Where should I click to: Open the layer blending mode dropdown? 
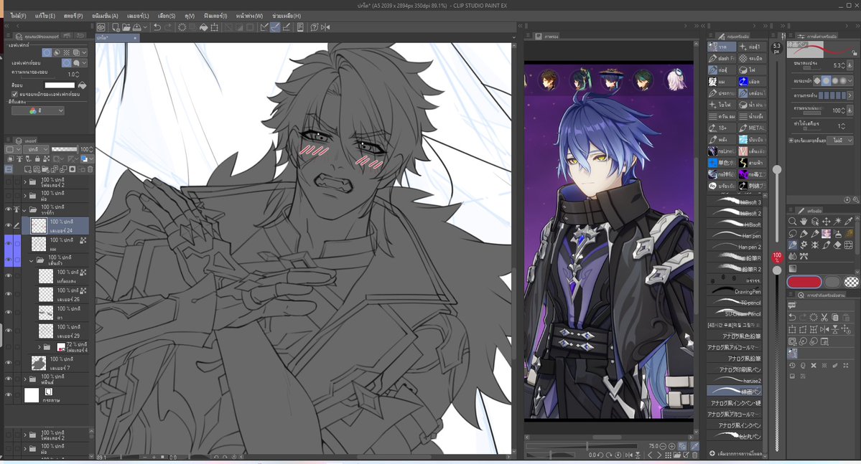[37, 149]
